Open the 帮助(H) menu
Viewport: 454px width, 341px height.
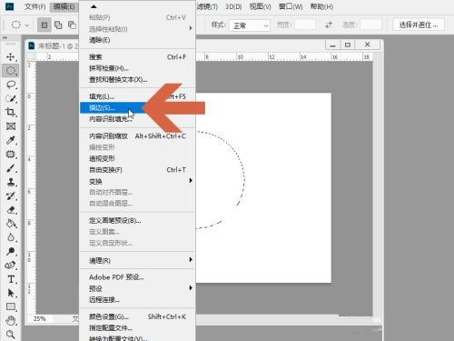pos(321,6)
